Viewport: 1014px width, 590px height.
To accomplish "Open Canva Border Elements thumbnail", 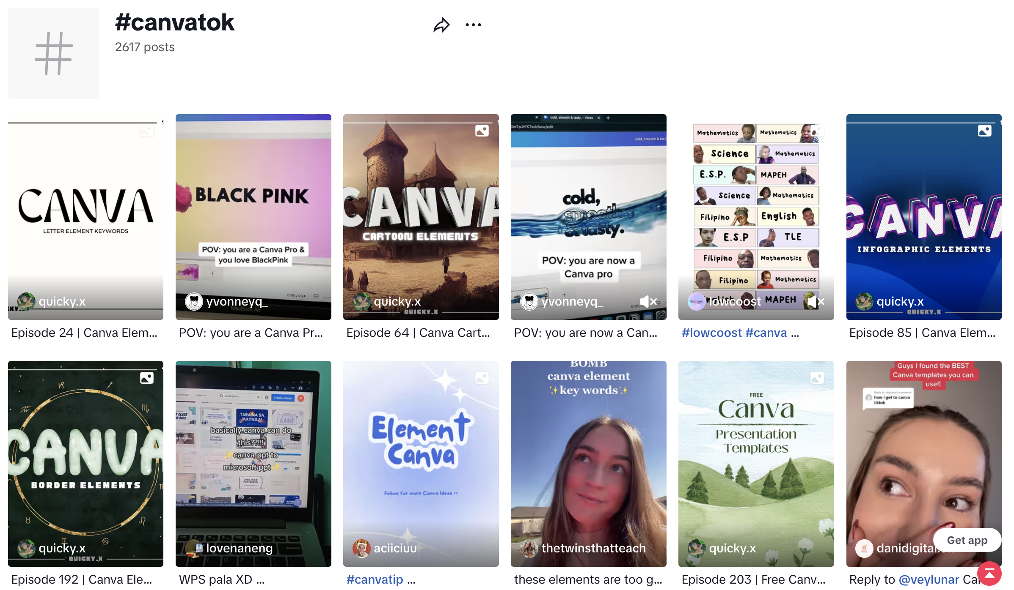I will [85, 464].
